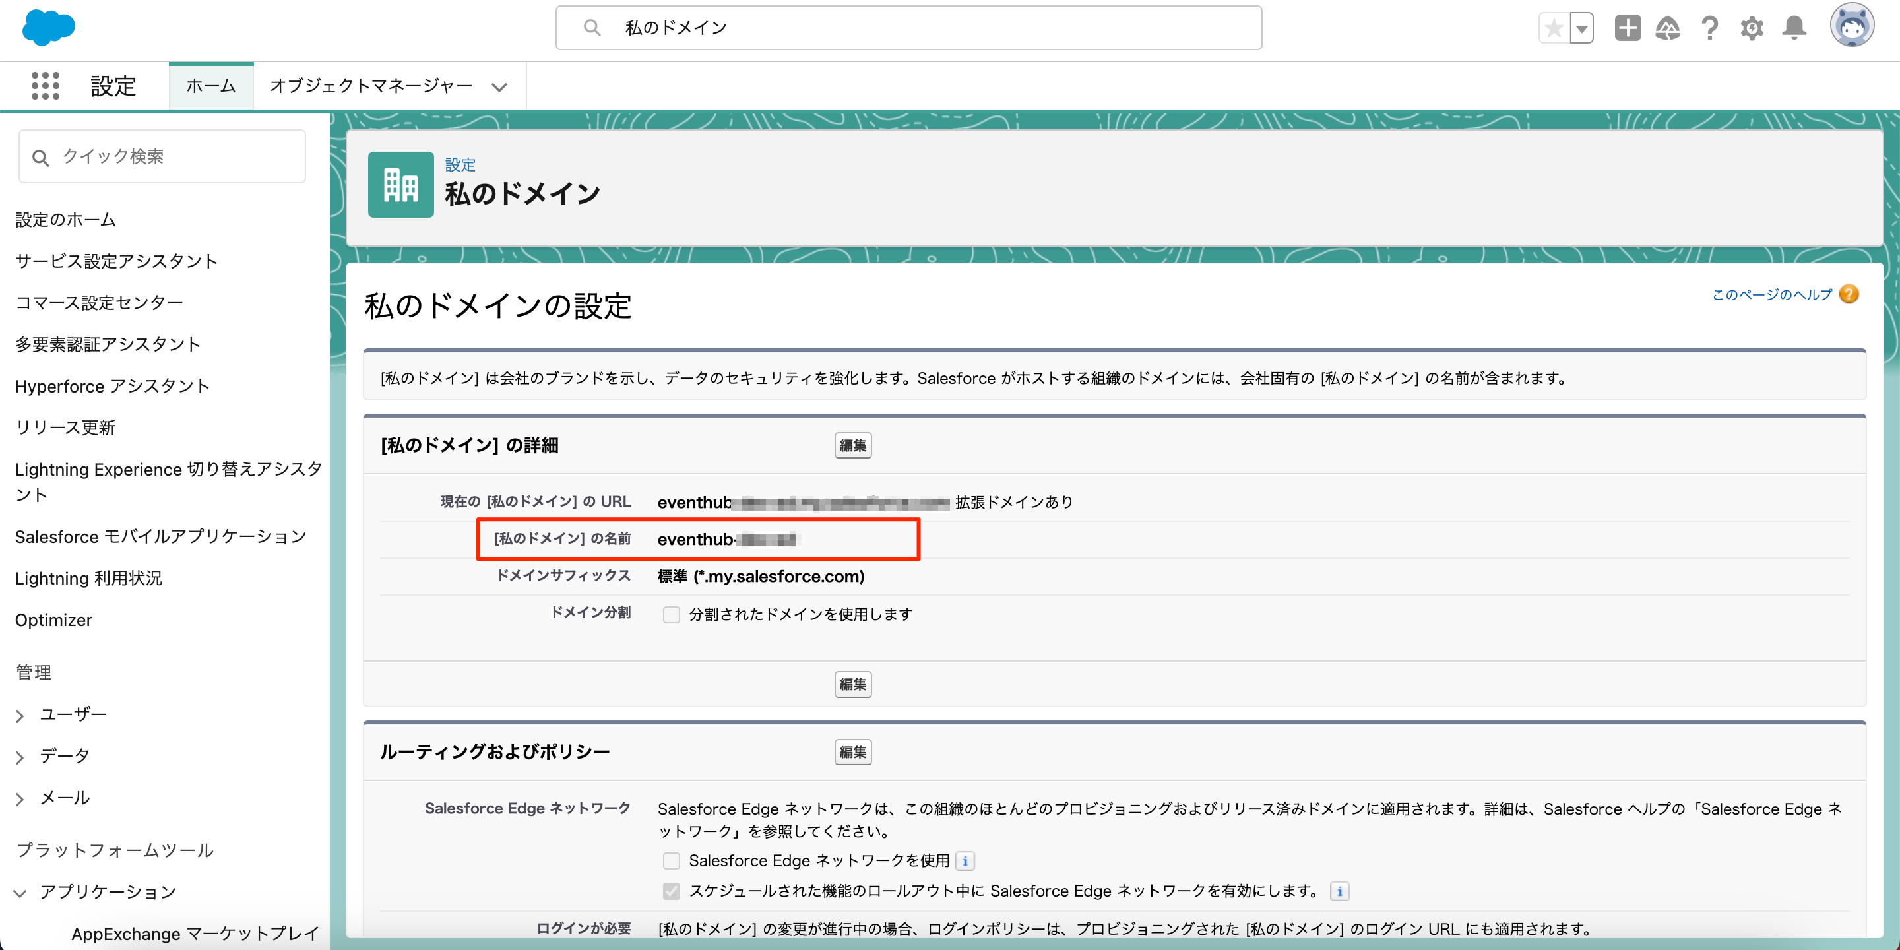Open サービス設定アシスタント in sidebar
Image resolution: width=1900 pixels, height=950 pixels.
[x=117, y=261]
